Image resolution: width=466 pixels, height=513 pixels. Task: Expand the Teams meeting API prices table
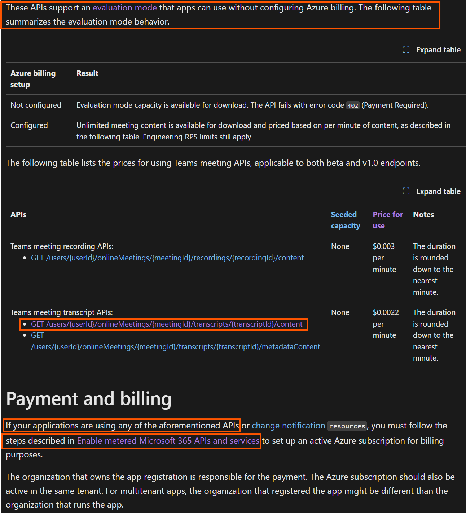pos(431,191)
